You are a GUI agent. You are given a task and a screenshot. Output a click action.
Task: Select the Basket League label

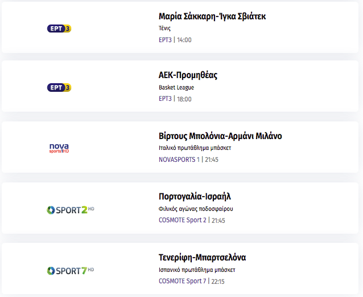(x=176, y=87)
